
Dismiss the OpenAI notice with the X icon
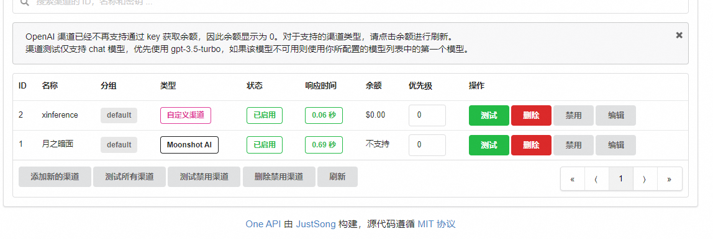pyautogui.click(x=679, y=35)
